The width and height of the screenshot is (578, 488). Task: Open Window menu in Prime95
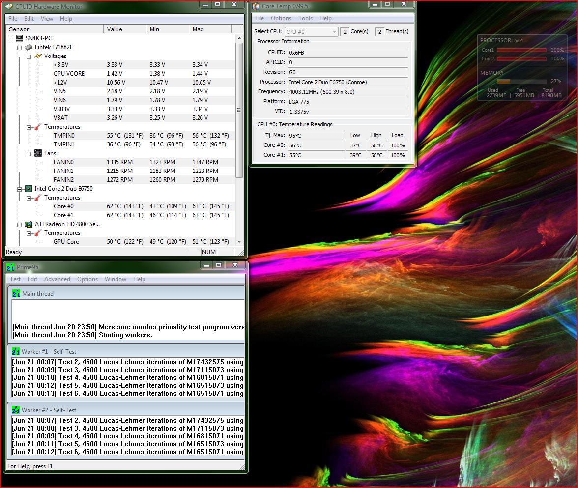pyautogui.click(x=116, y=279)
